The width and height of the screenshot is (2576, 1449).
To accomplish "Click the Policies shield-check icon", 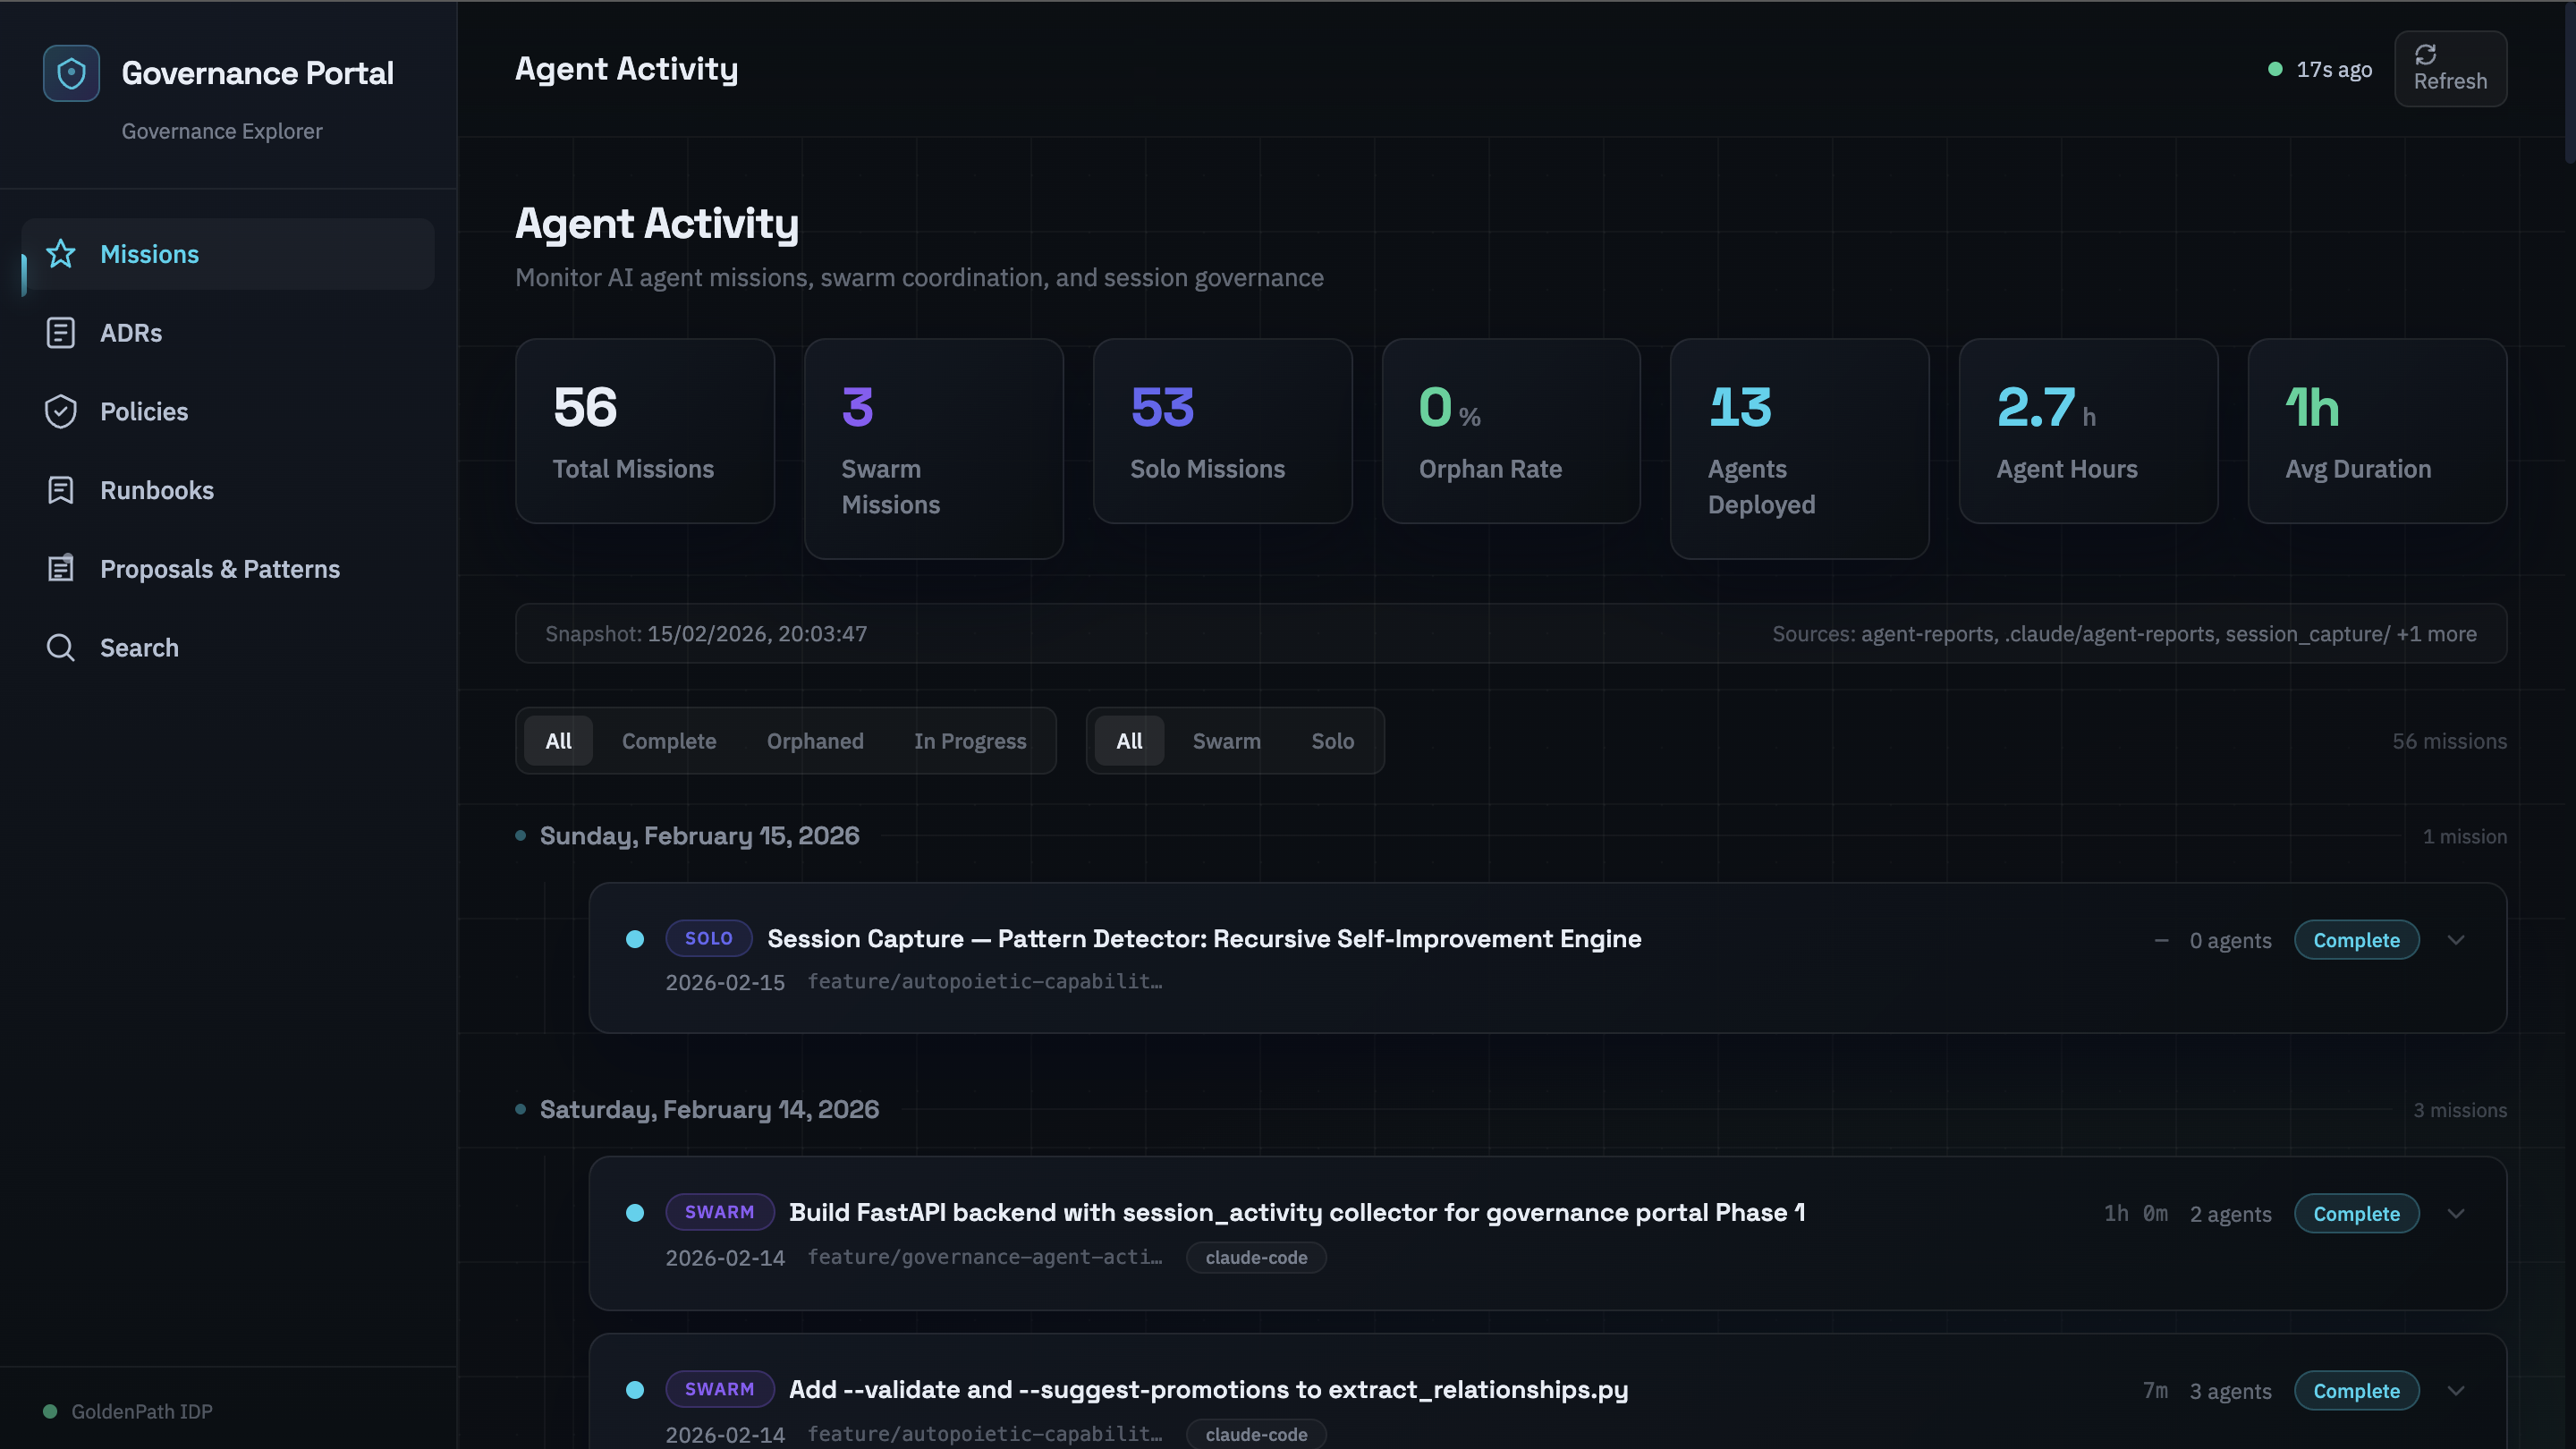I will coord(61,412).
